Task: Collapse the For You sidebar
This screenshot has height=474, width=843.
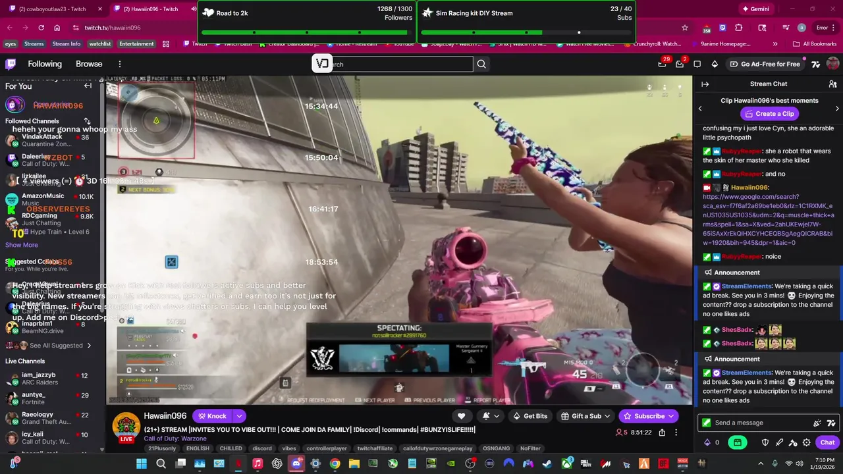Action: (88, 86)
